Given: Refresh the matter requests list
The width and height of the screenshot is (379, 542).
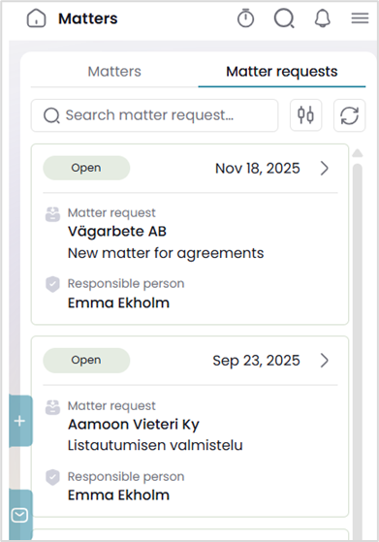Looking at the screenshot, I should pos(349,115).
